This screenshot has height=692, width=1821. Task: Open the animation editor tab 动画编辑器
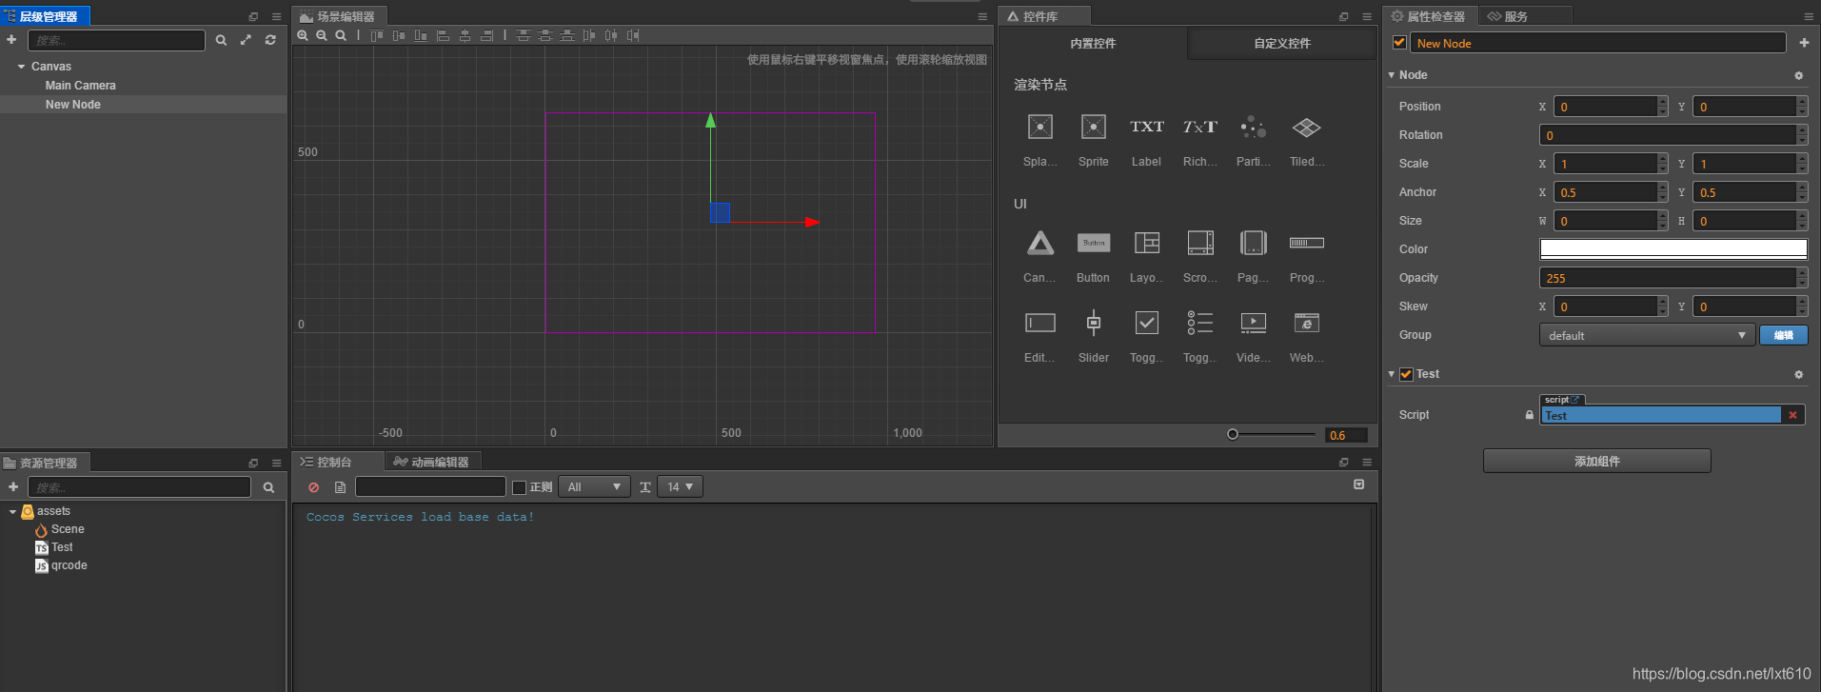432,462
